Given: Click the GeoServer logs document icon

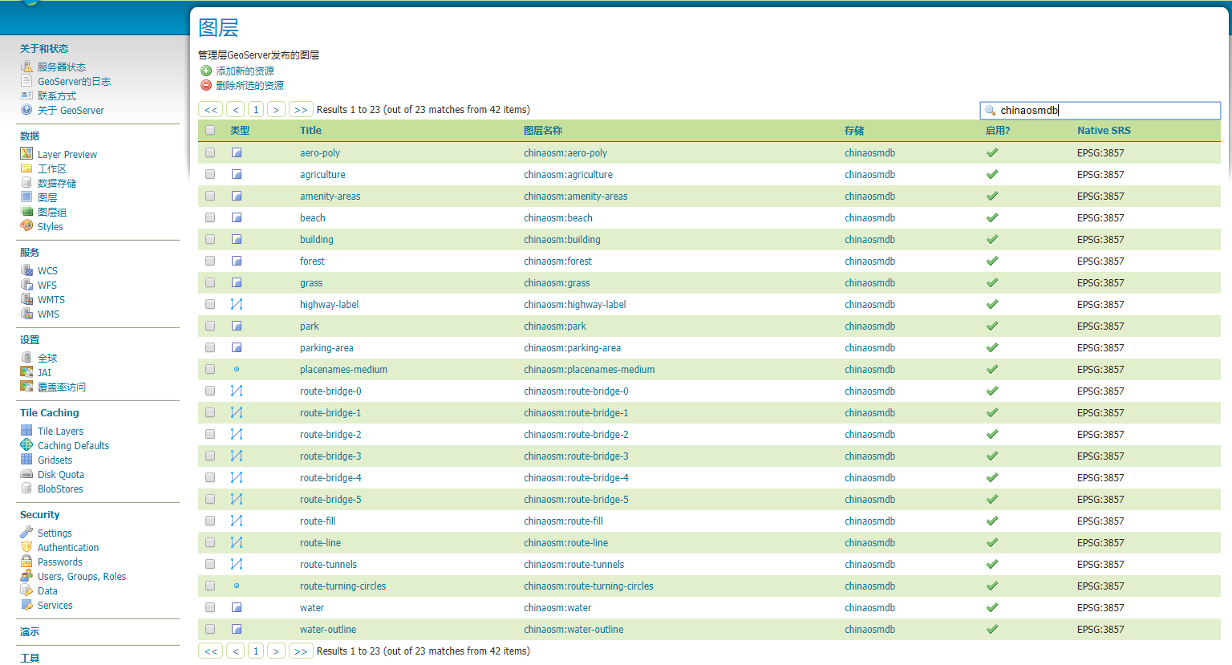Looking at the screenshot, I should (x=26, y=81).
